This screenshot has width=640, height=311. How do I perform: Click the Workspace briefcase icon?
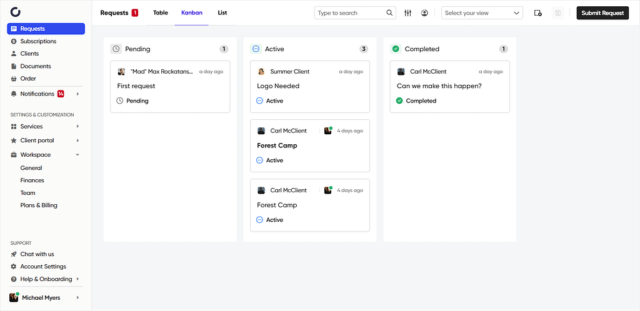click(x=14, y=154)
